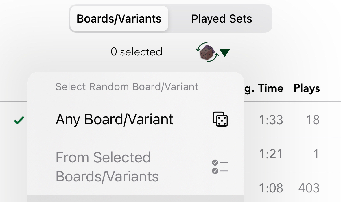Screen dimensions: 341x202
Task: Click the checklist icon beside From Selected
Action: (220, 167)
